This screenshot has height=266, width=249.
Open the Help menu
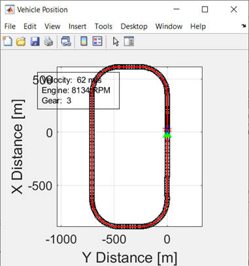click(x=198, y=26)
